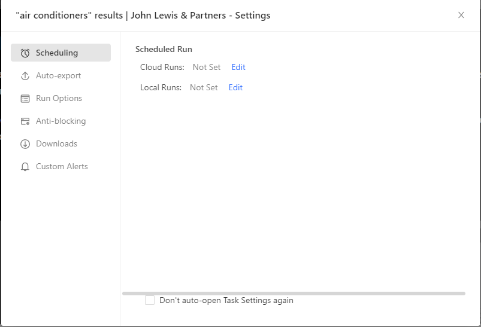Enable Don't auto-open Task Settings again
This screenshot has width=481, height=327.
[x=150, y=300]
